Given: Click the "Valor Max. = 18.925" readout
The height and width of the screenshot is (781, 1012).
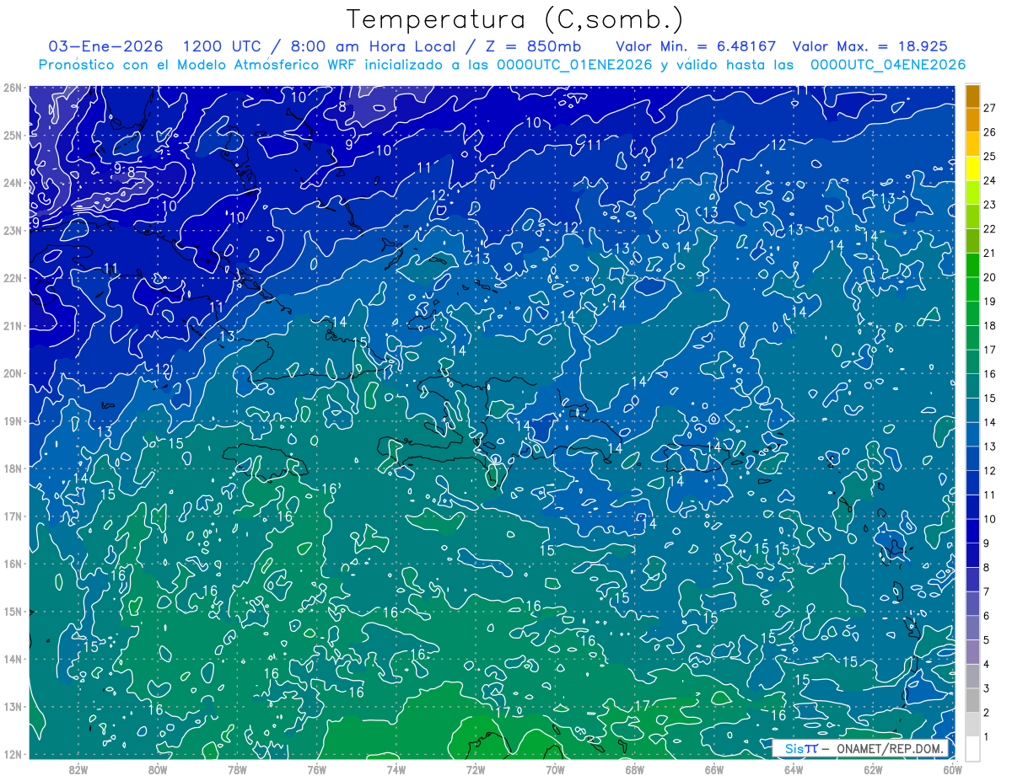Looking at the screenshot, I should [x=870, y=46].
